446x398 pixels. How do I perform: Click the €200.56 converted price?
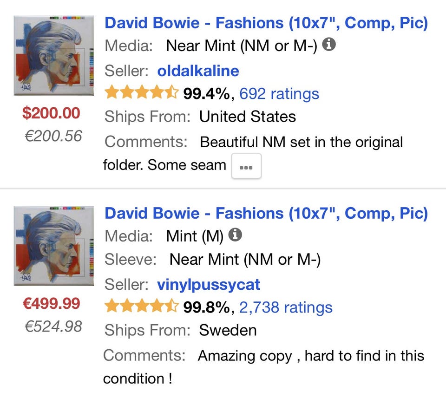click(x=53, y=136)
